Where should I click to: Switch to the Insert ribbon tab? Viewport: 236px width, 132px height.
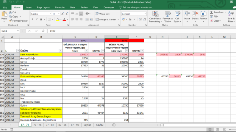click(x=29, y=7)
